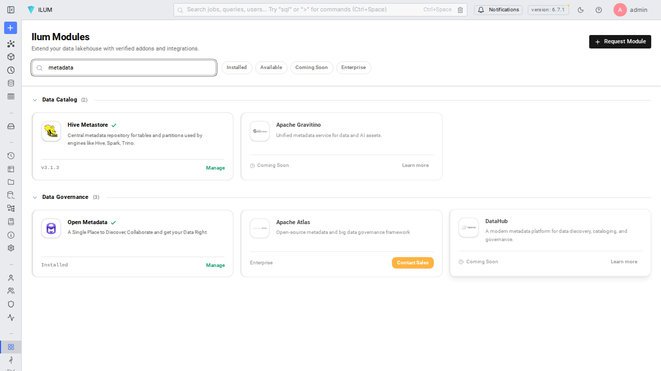The width and height of the screenshot is (661, 371).
Task: Click the Apache Gravitino title text
Action: [298, 125]
